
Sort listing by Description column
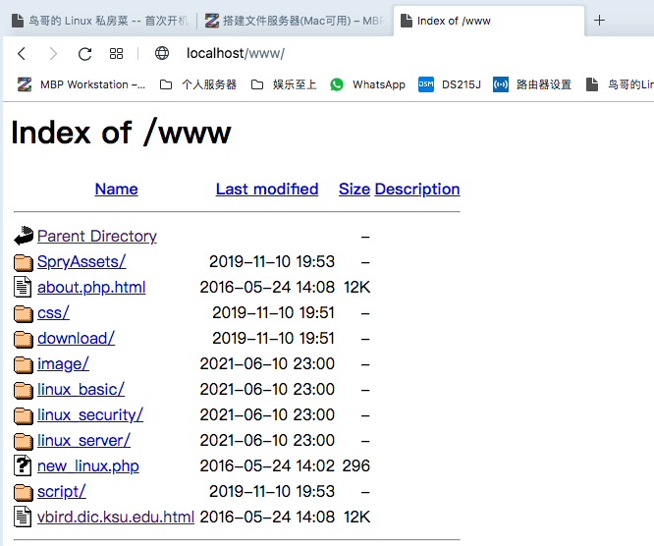[417, 190]
